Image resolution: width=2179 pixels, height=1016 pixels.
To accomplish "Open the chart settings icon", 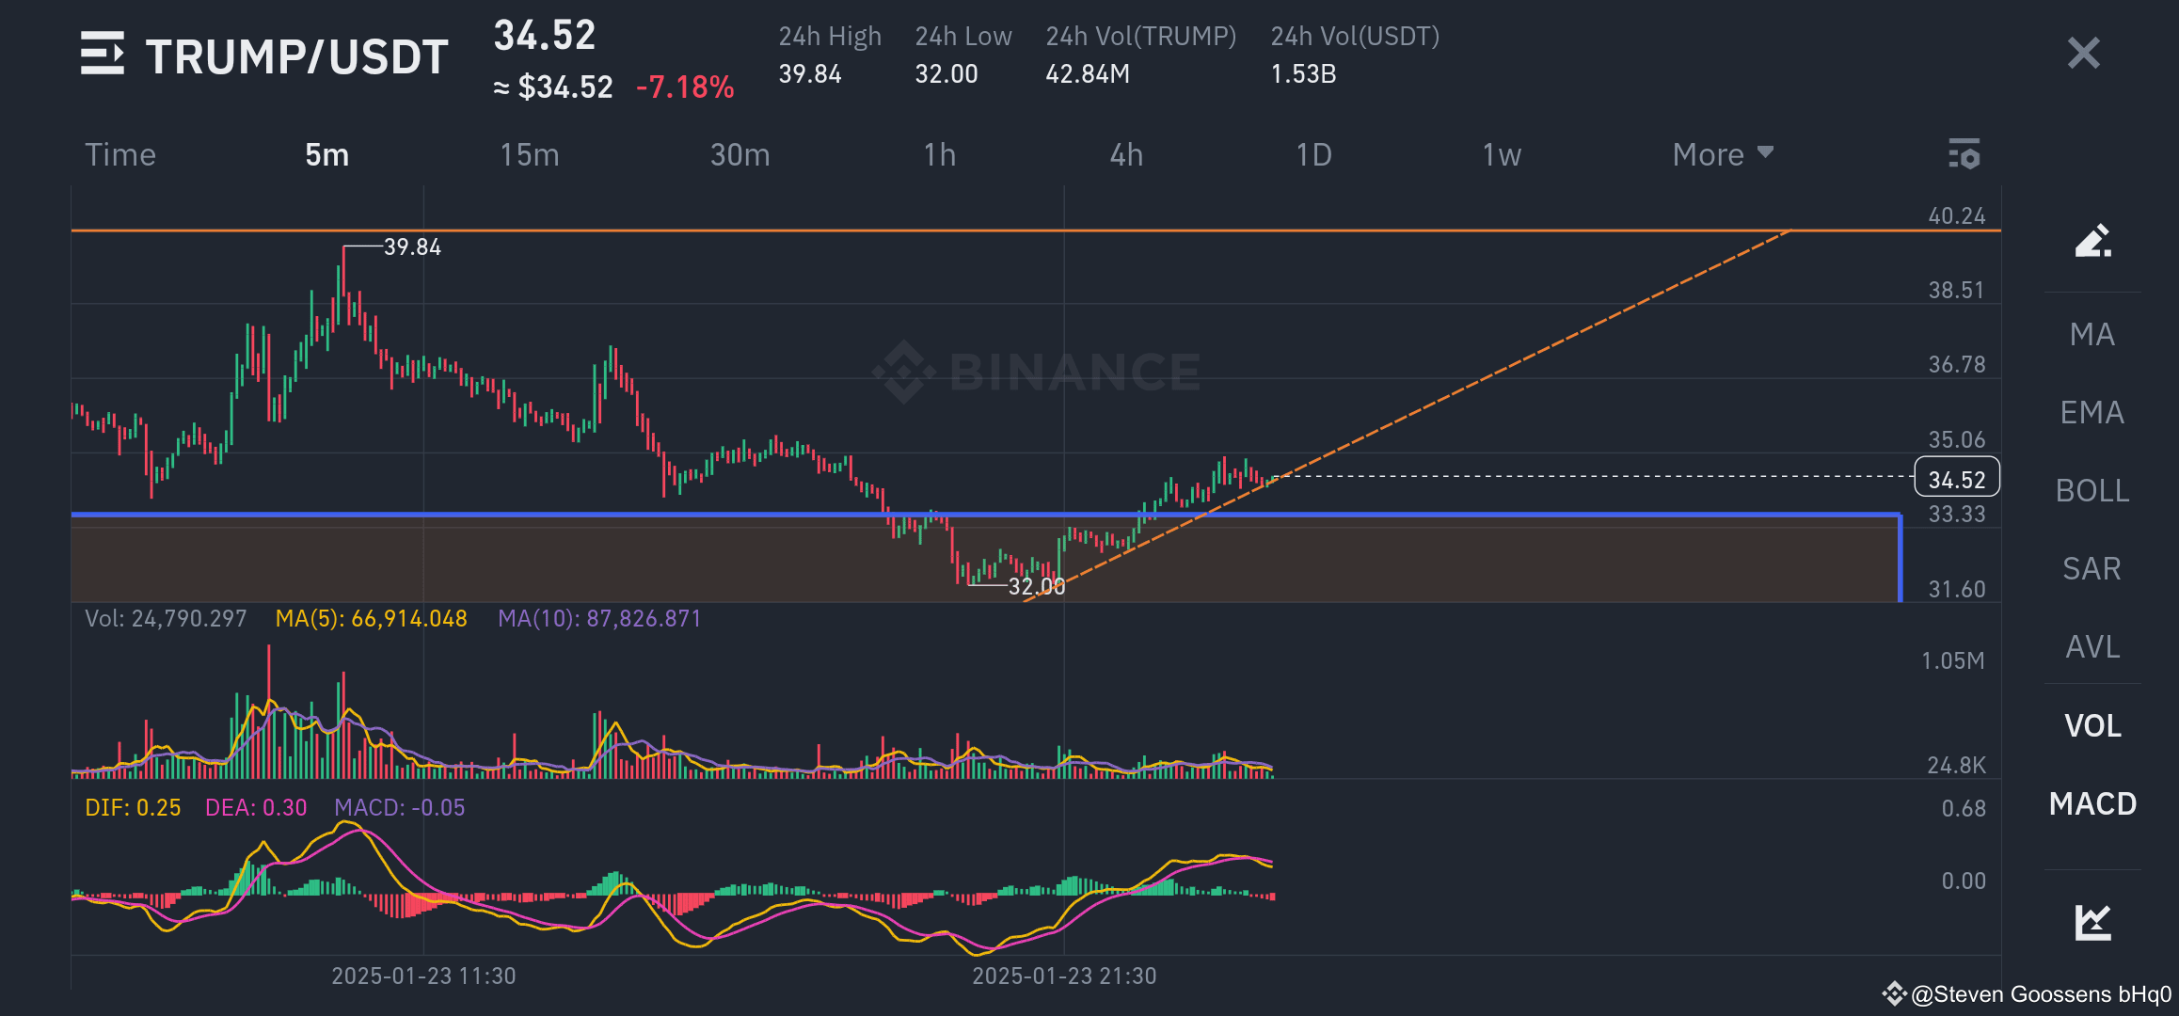I will [x=1964, y=154].
